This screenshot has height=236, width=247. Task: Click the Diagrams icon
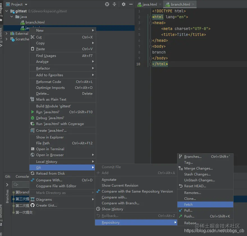(33, 199)
